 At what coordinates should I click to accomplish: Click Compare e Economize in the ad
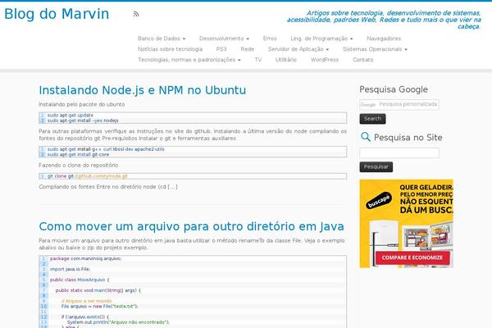click(412, 257)
